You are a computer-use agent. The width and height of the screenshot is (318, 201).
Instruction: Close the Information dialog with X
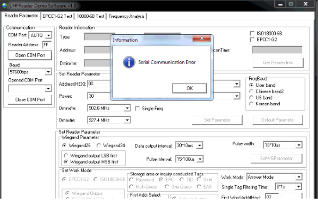click(201, 39)
